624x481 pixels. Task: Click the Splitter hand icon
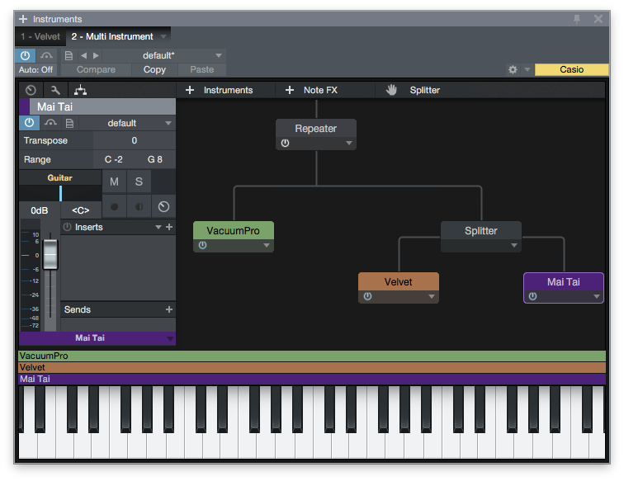click(x=392, y=90)
